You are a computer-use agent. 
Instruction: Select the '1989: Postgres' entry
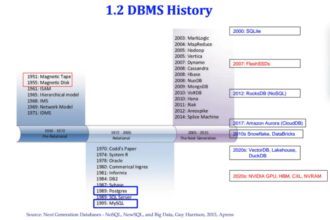tap(116, 191)
